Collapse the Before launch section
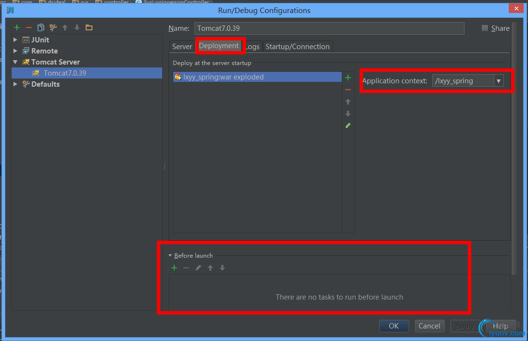 tap(170, 255)
